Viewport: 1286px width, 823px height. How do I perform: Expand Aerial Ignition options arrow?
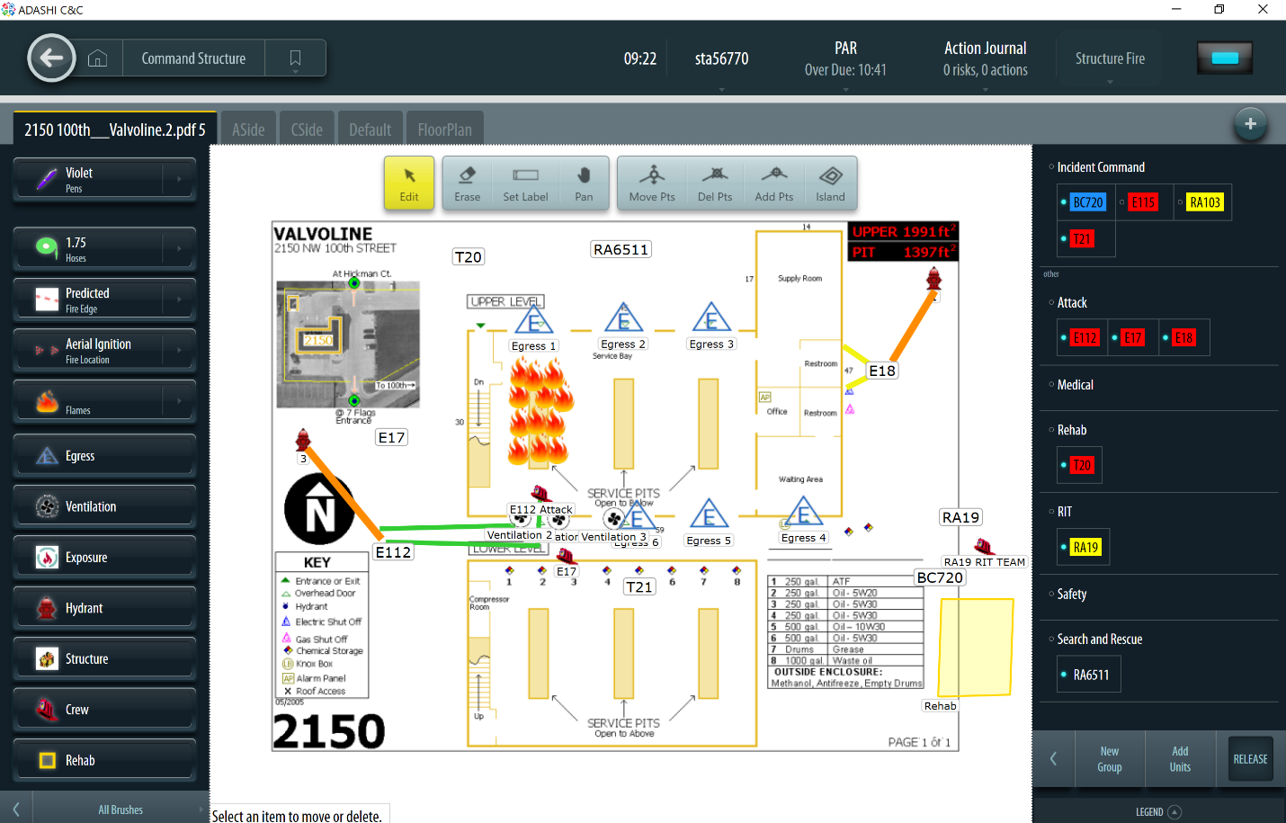pyautogui.click(x=180, y=351)
